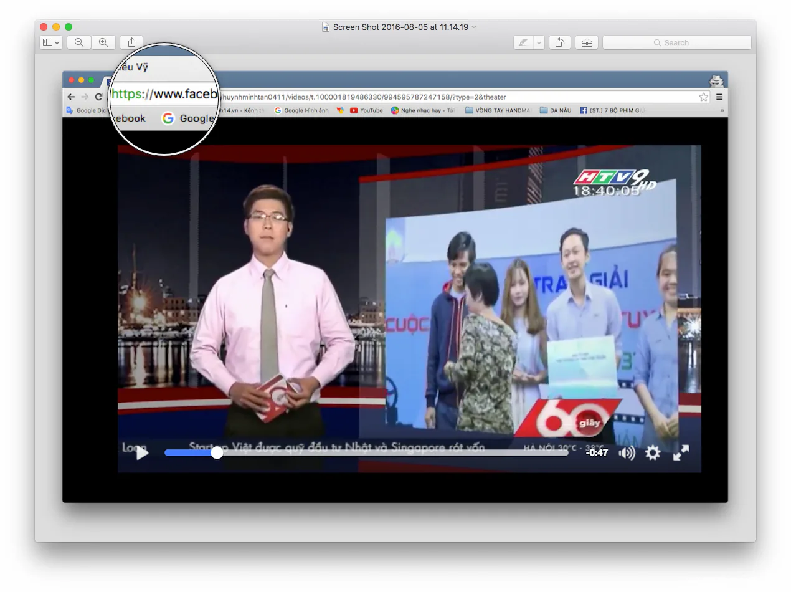Open Preview's sidebar view menu

click(50, 42)
